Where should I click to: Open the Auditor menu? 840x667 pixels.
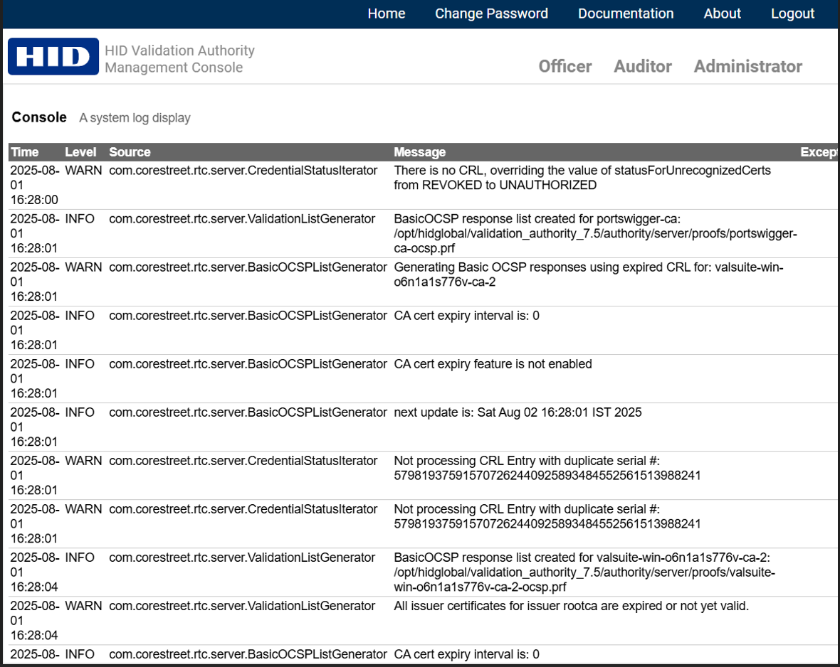click(x=642, y=66)
